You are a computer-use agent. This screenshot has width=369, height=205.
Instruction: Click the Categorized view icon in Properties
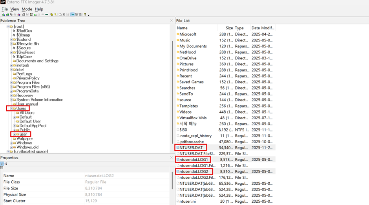(x=2, y=164)
